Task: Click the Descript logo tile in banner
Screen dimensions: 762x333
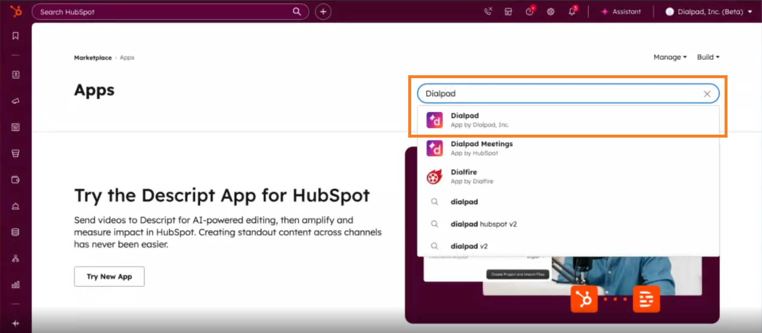Action: (646, 298)
